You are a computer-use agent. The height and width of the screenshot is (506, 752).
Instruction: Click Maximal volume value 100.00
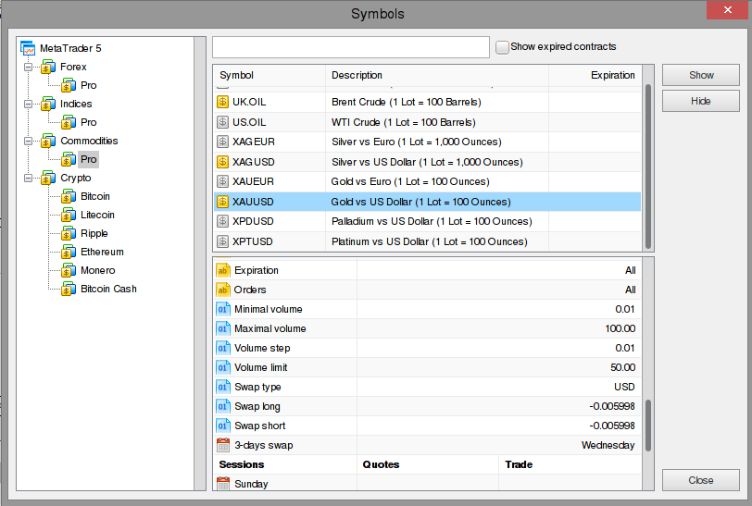620,328
